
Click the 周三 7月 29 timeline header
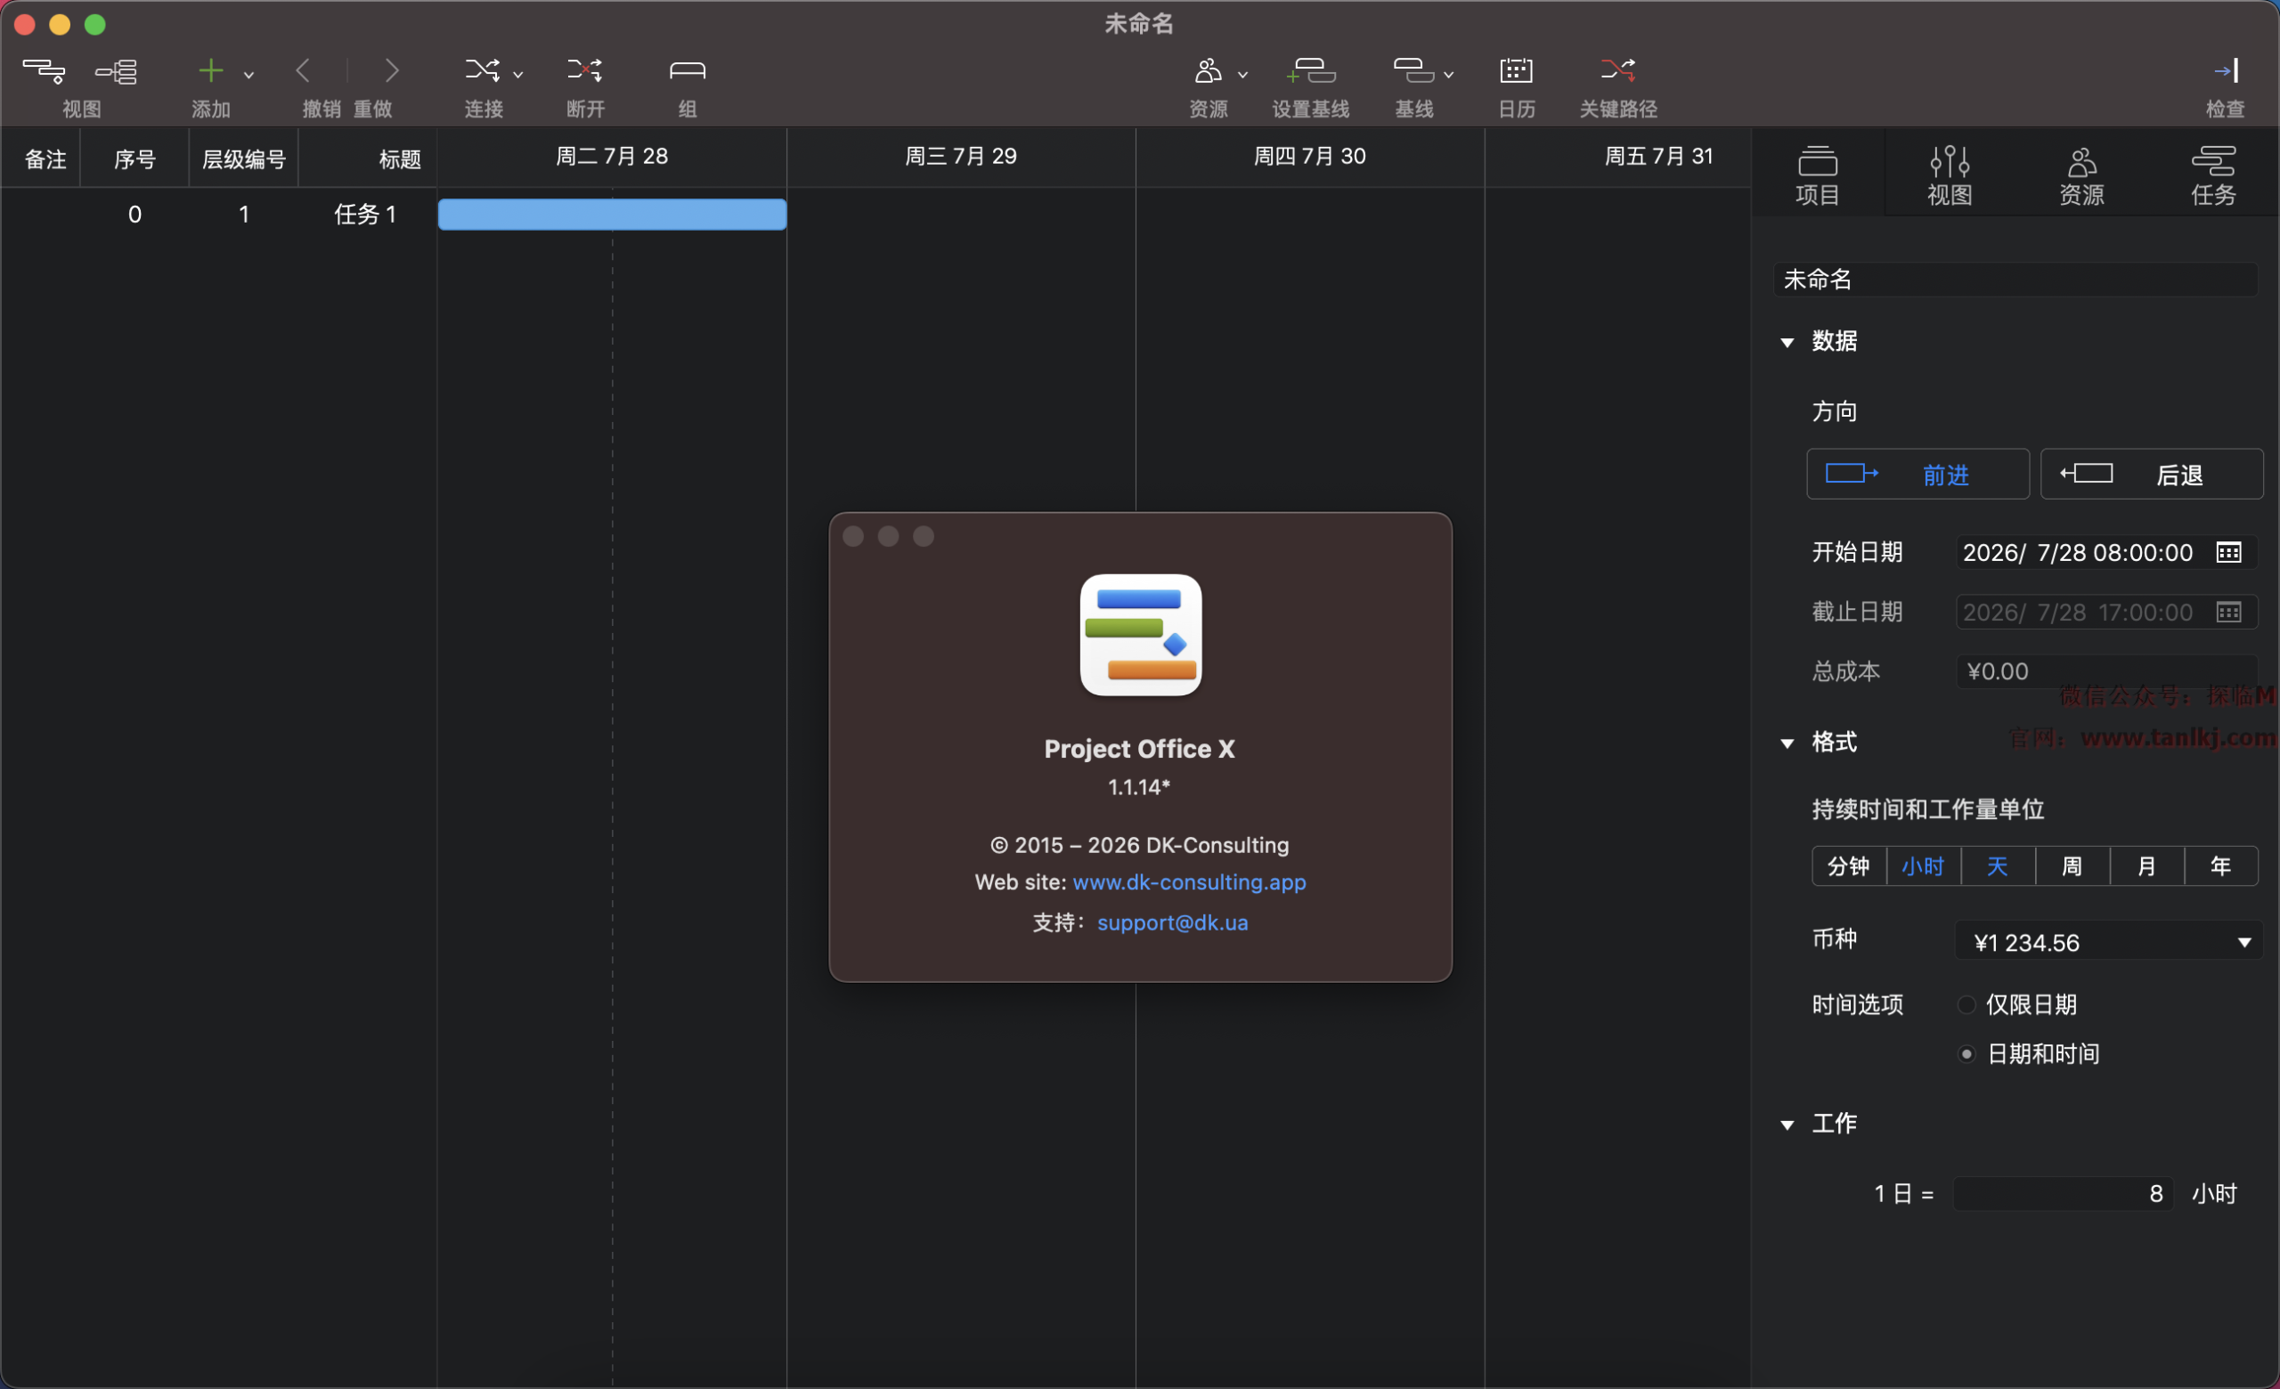(x=961, y=157)
